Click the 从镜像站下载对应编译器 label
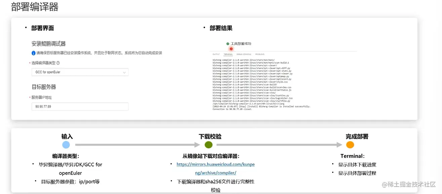Screen dimensions: 442x194 pyautogui.click(x=211, y=156)
